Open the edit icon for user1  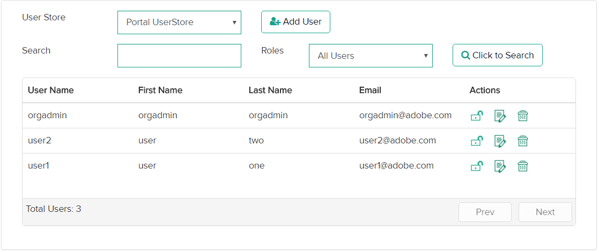coord(500,166)
